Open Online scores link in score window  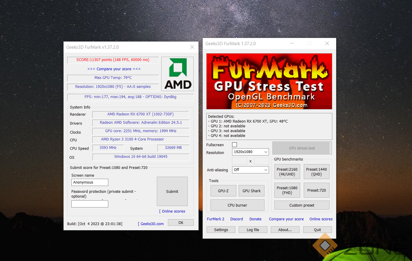point(172,211)
